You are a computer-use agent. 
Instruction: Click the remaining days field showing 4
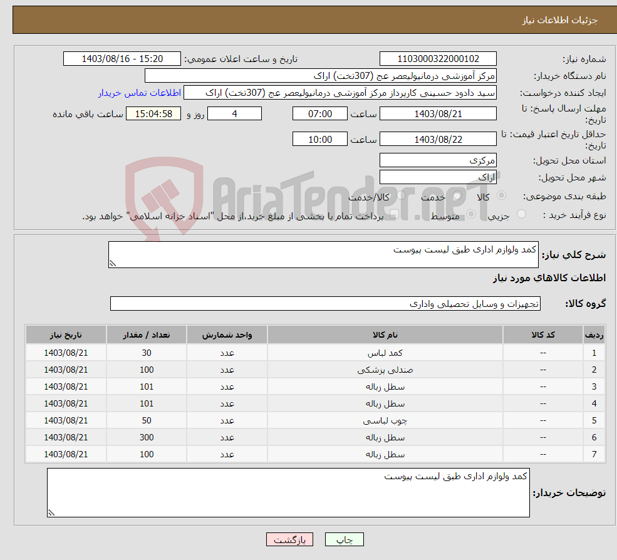(234, 114)
